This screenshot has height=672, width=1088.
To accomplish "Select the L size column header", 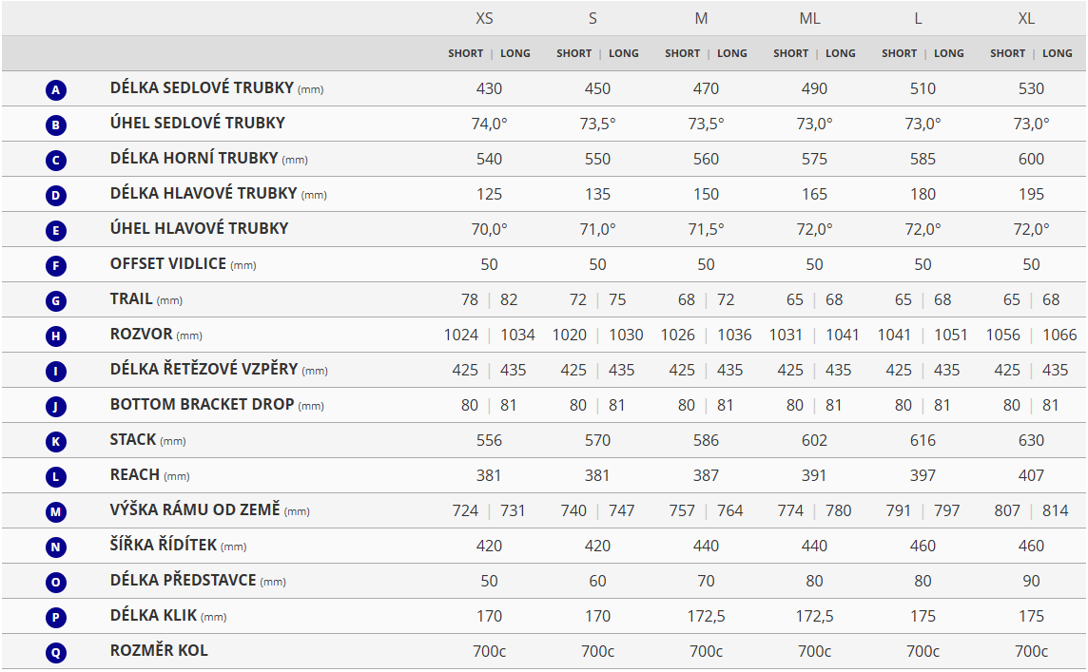I will 918,19.
